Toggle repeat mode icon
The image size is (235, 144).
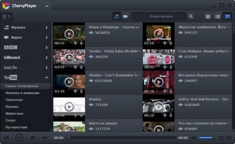click(221, 138)
